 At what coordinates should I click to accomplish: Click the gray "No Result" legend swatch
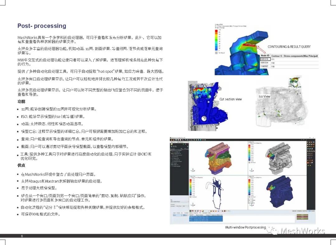[216, 53]
